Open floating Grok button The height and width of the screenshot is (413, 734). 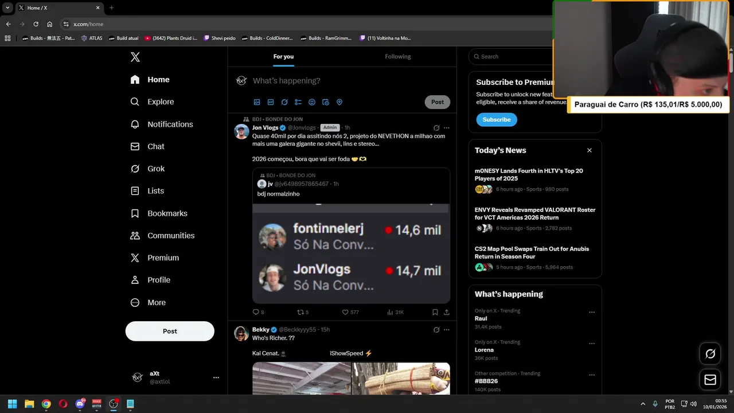point(710,354)
